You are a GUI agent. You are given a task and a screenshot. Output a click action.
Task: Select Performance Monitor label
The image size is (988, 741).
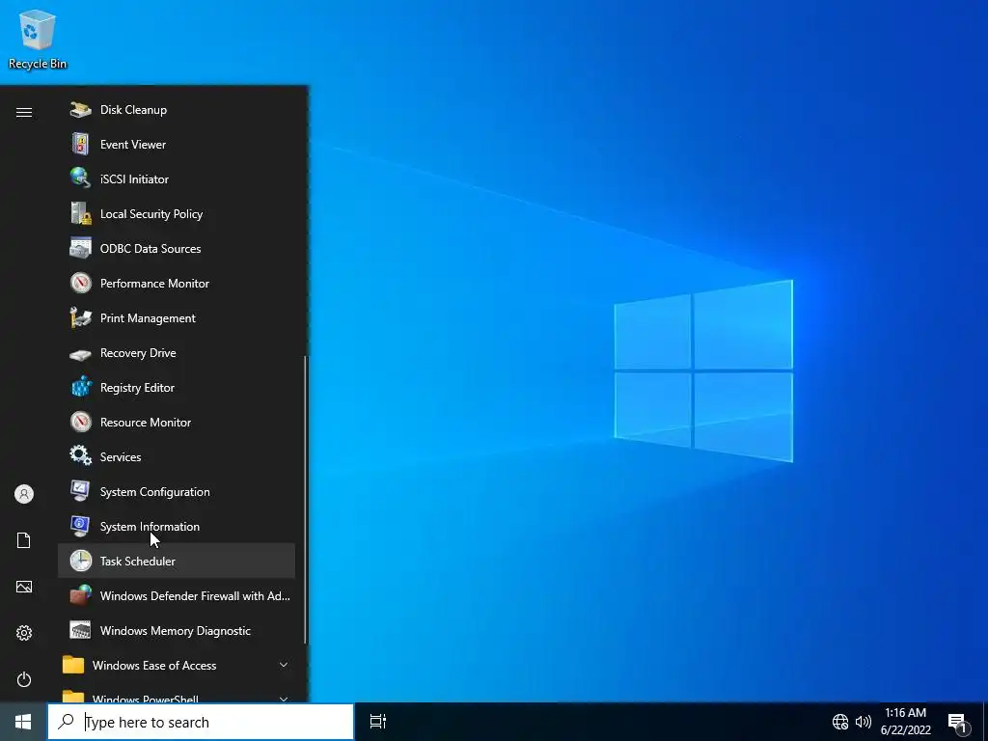click(x=154, y=284)
